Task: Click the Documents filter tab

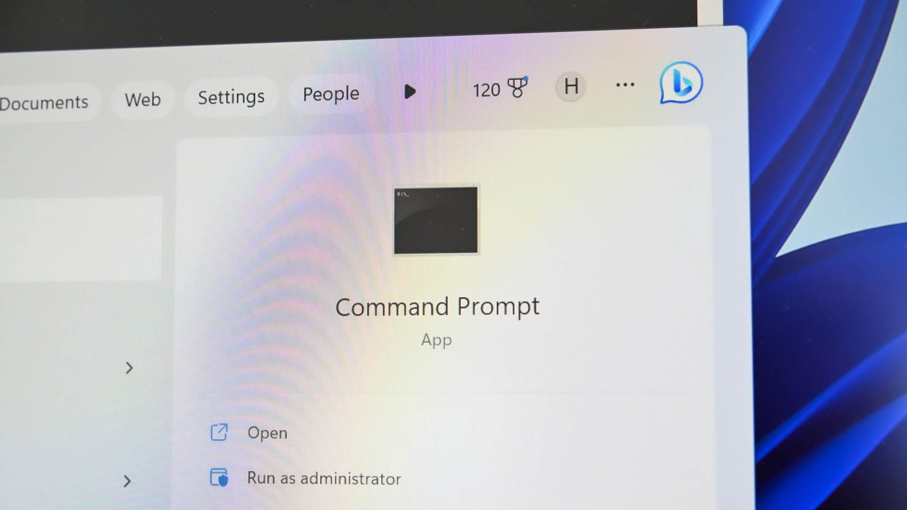Action: point(44,101)
